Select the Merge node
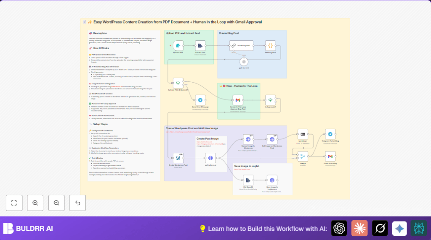Screen dimensions: 431x240 tap(303, 157)
